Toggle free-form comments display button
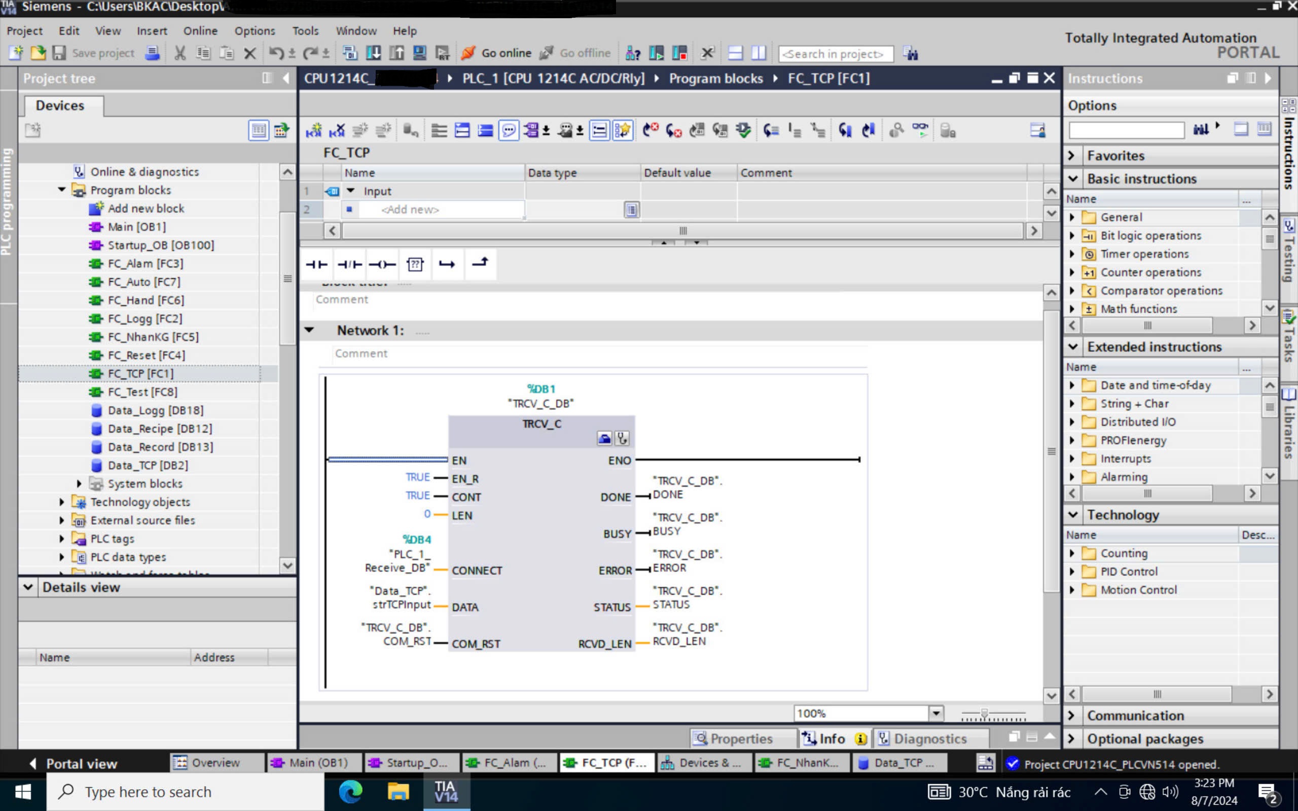This screenshot has width=1298, height=811. click(508, 130)
